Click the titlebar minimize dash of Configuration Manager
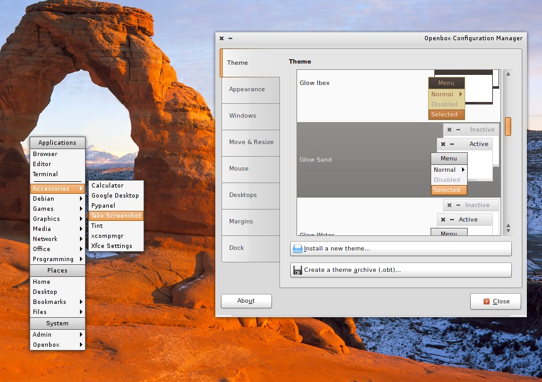The image size is (542, 382). coord(230,38)
